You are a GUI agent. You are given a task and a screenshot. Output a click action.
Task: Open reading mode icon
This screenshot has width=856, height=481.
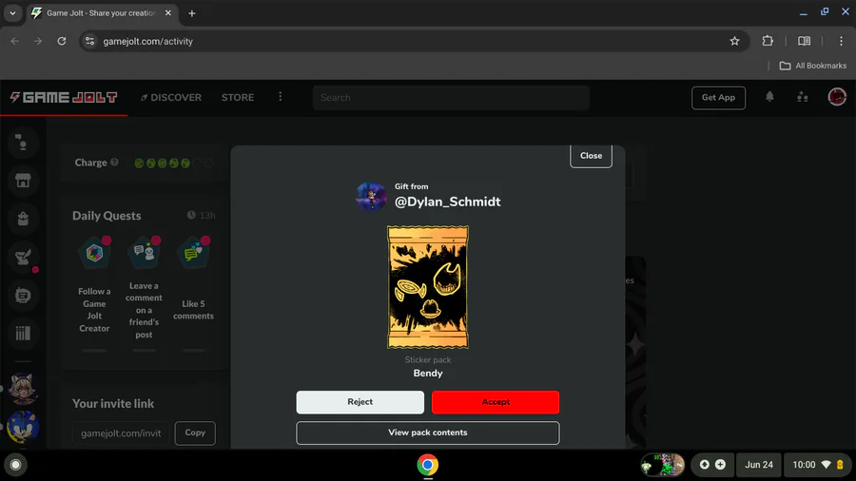[804, 41]
